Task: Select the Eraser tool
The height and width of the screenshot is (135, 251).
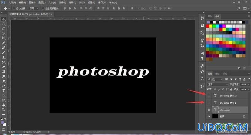Action: click(3, 67)
